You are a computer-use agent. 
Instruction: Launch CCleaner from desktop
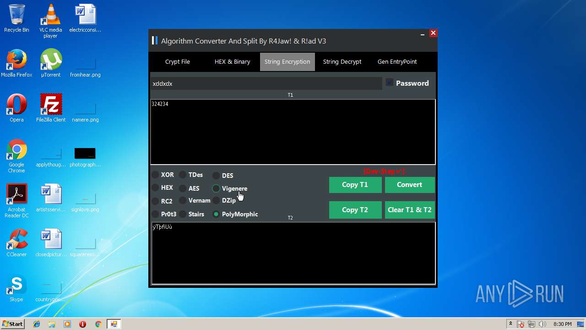click(x=16, y=243)
